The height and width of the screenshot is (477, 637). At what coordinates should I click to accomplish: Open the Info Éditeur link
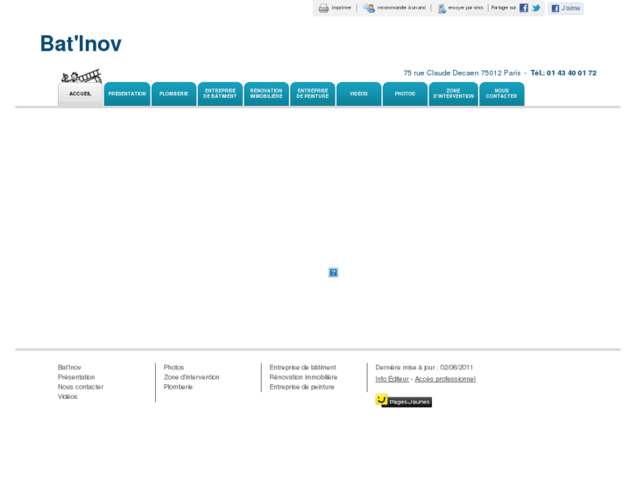[x=392, y=379]
